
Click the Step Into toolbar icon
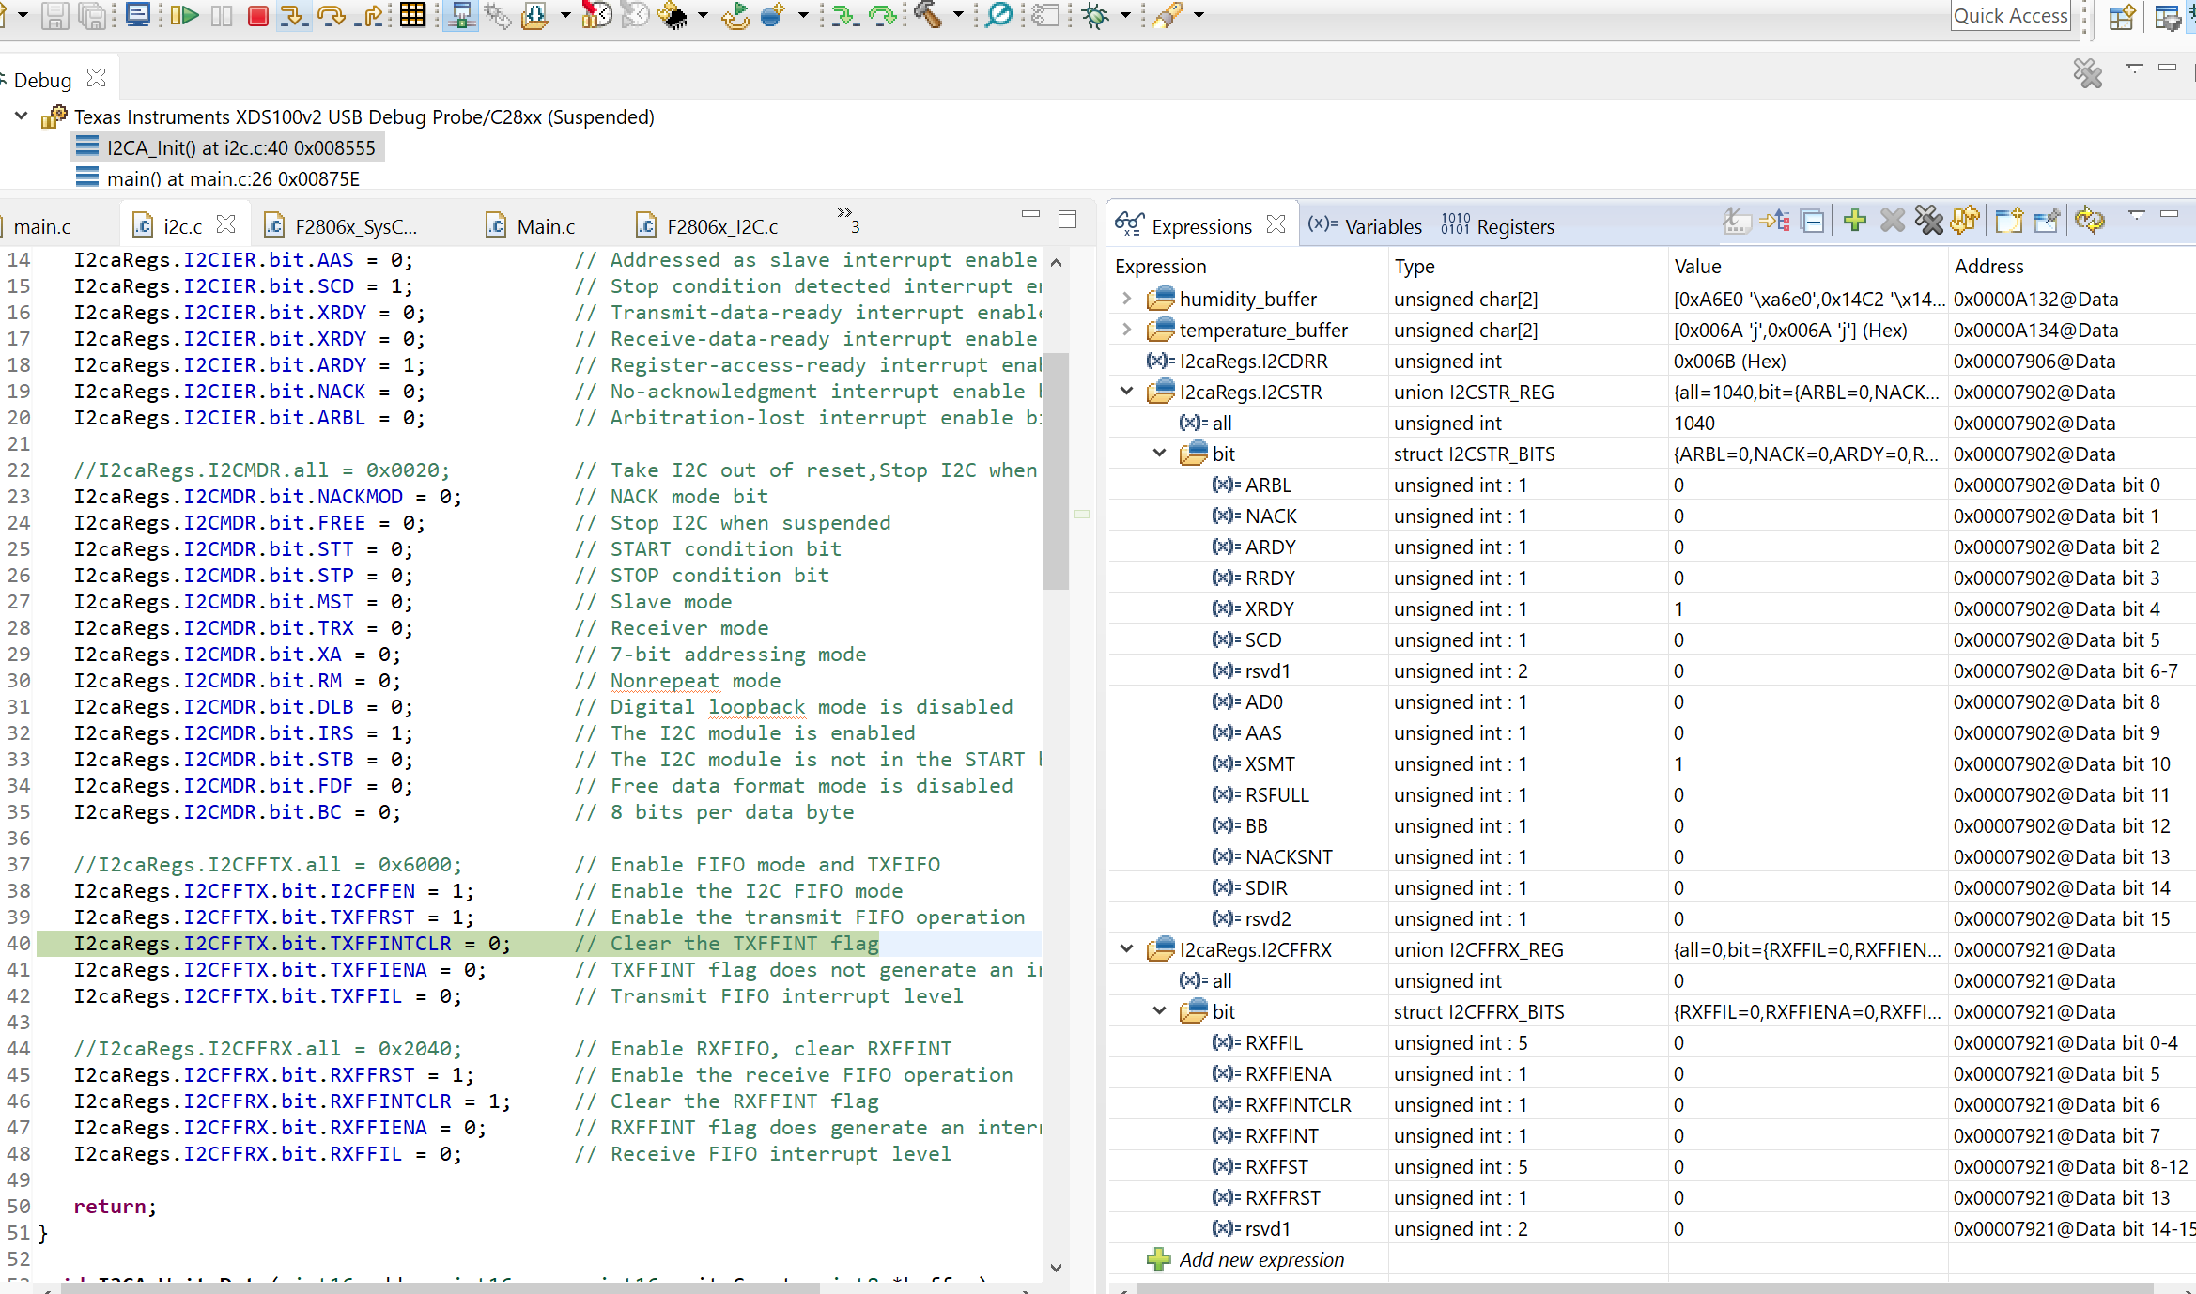(293, 15)
